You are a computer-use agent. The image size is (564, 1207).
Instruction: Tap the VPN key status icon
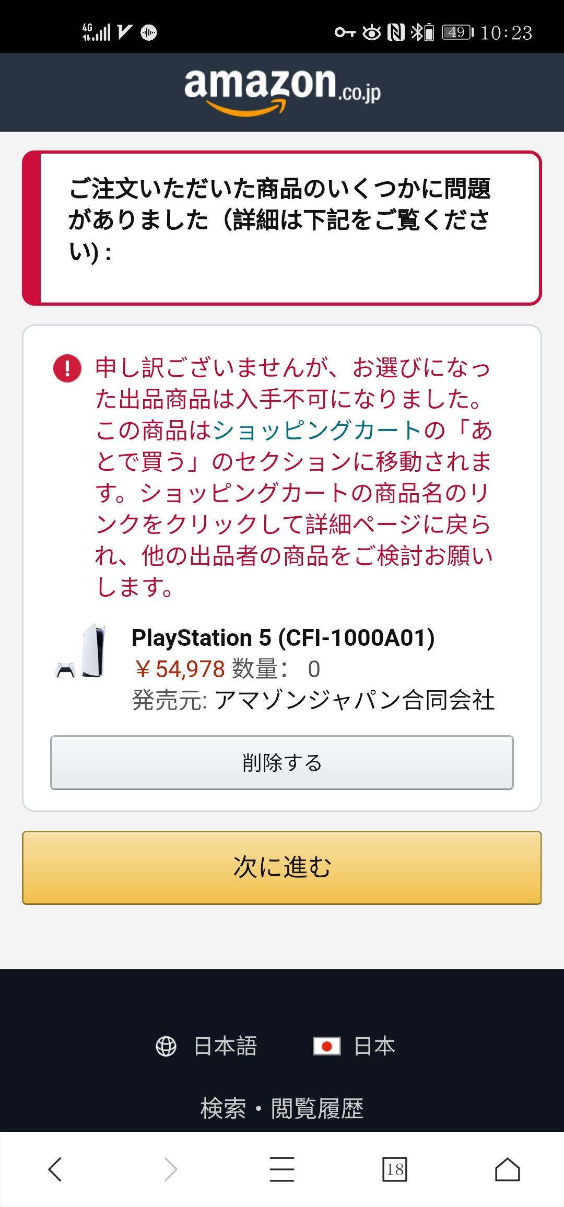[x=345, y=32]
